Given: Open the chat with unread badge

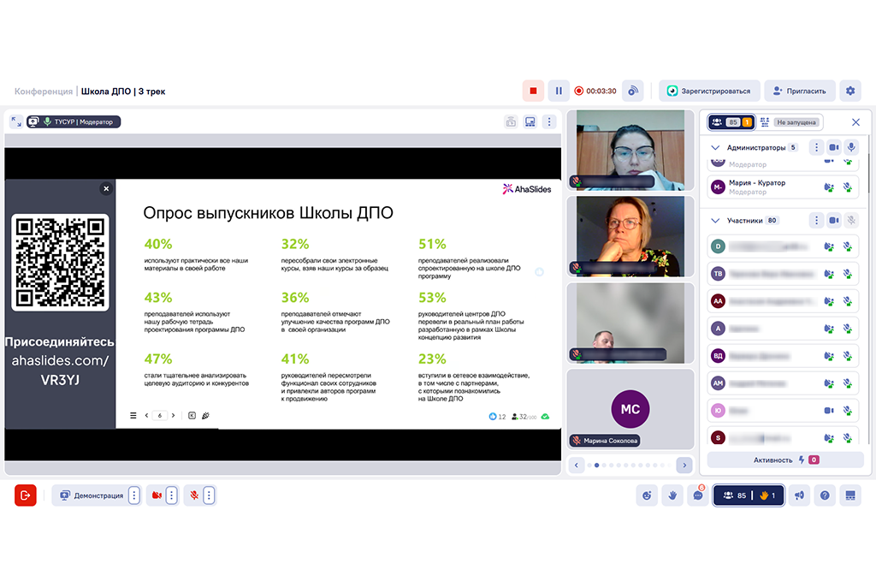Looking at the screenshot, I should coord(697,495).
